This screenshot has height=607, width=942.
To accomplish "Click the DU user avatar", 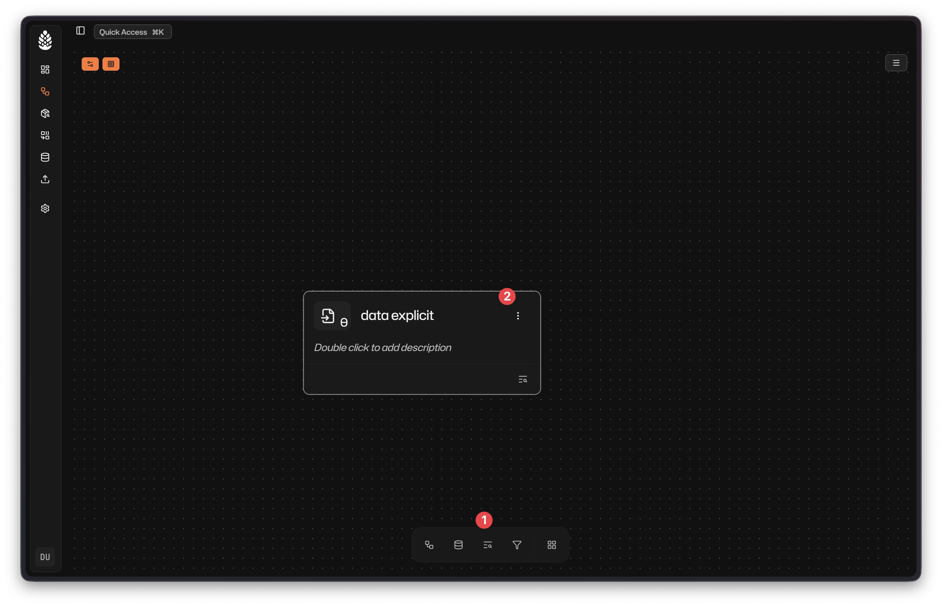I will [x=45, y=557].
